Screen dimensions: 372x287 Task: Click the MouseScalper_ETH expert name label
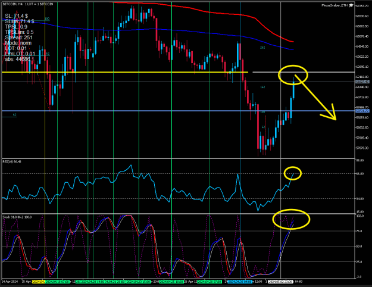(x=335, y=5)
